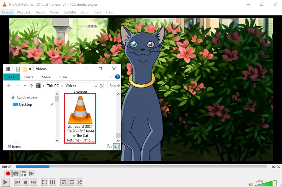Toggle A-B loop points

24,174
